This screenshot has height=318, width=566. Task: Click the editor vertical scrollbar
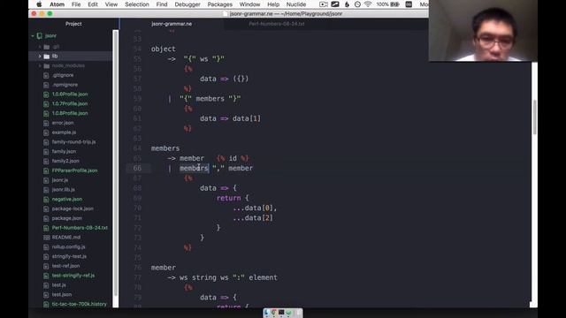tap(534, 117)
